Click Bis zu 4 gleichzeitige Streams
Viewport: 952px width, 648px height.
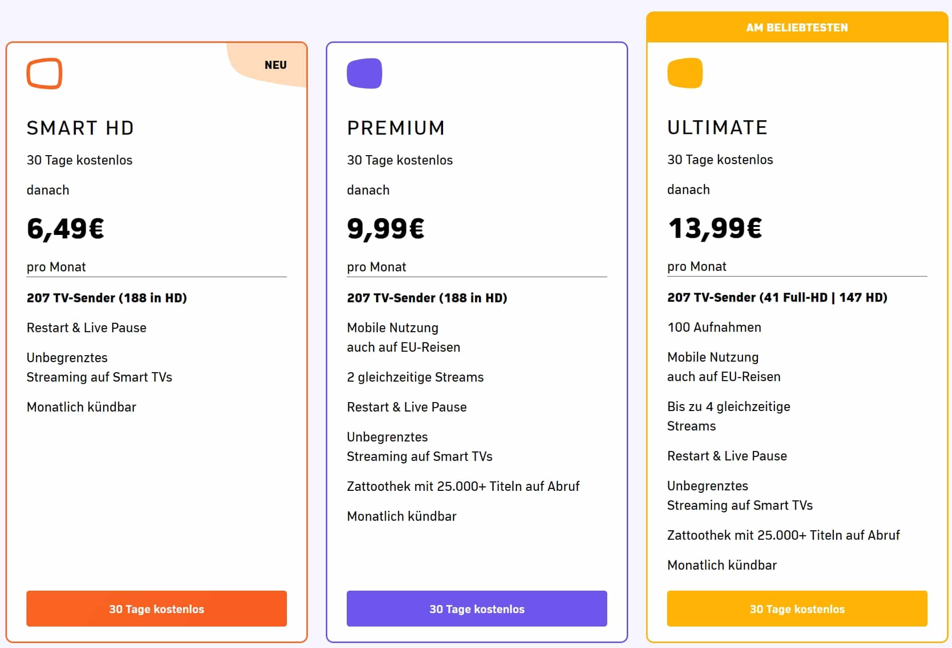728,416
